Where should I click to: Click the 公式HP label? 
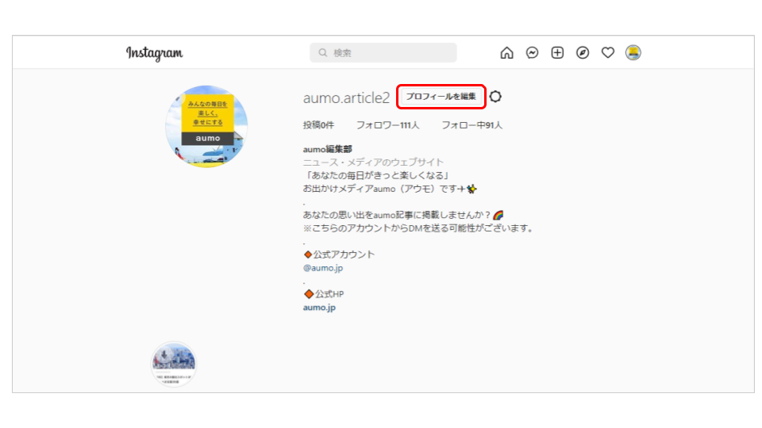(x=329, y=294)
